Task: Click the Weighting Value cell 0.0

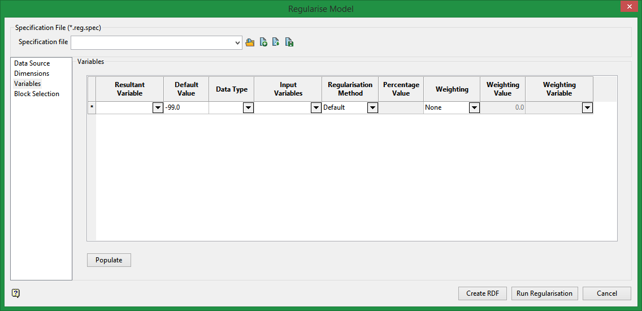Action: click(x=503, y=108)
